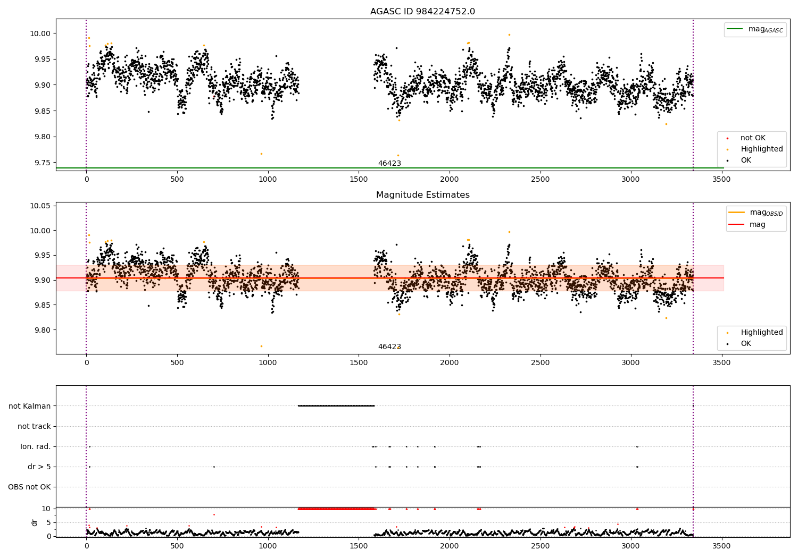The image size is (798, 558).
Task: Click the "not track" axis label
Action: click(34, 426)
